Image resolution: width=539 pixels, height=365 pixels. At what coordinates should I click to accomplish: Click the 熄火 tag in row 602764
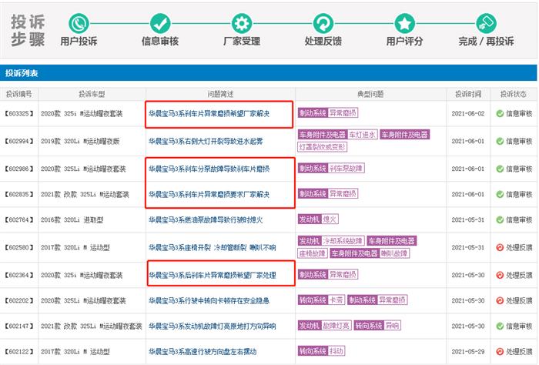pos(330,219)
